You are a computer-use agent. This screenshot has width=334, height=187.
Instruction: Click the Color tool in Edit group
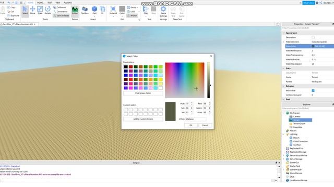(122, 10)
